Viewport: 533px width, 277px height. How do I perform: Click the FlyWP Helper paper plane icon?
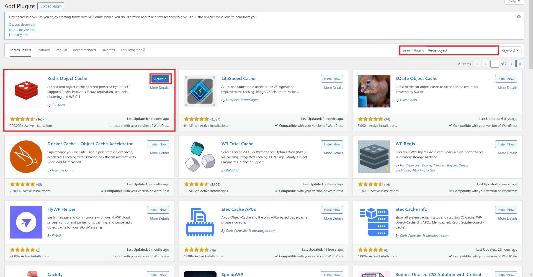[26, 222]
